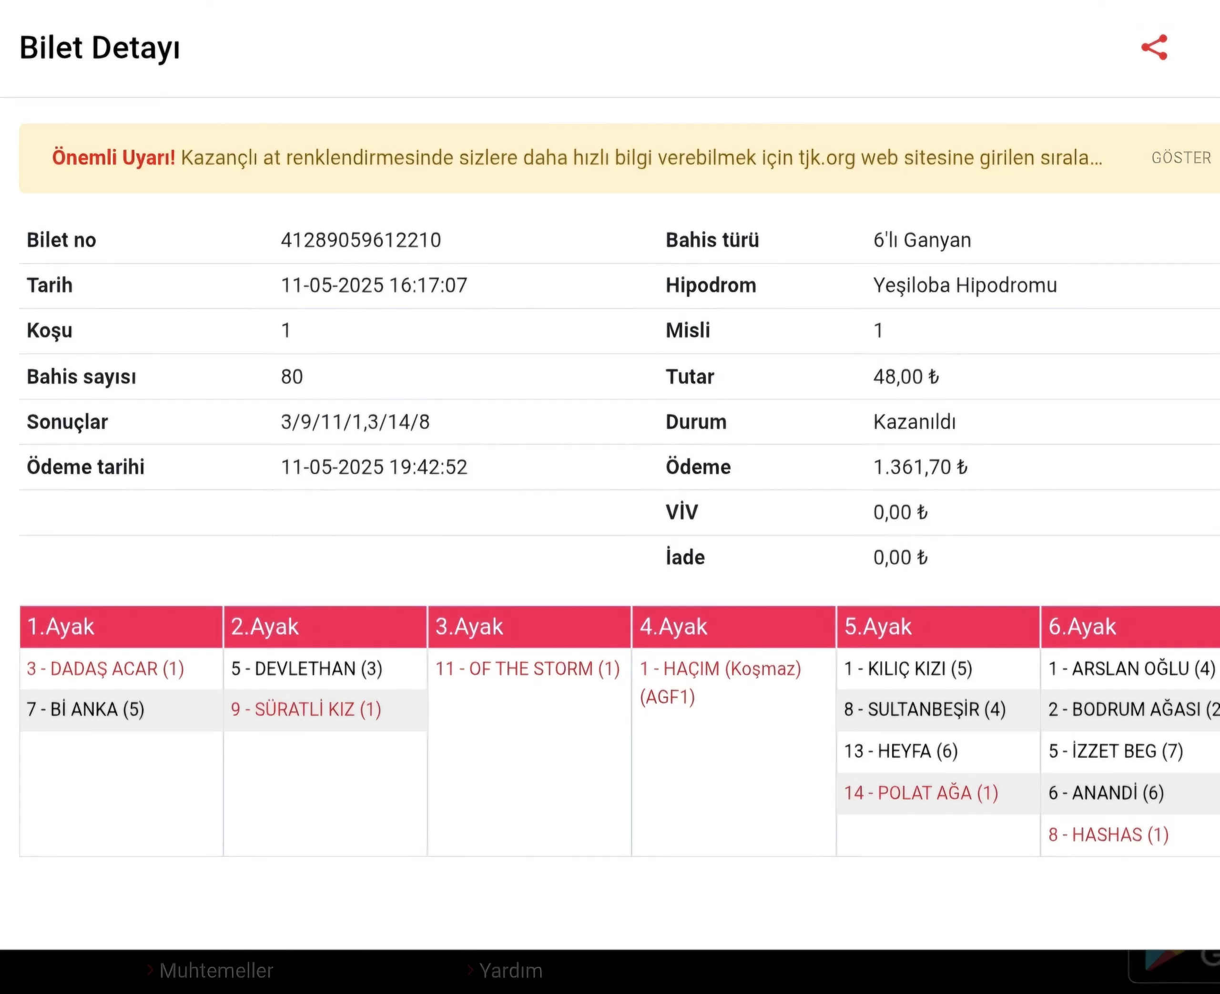Viewport: 1220px width, 994px height.
Task: Select horse 9 - SÜRATLİ KIZ entry
Action: (306, 710)
